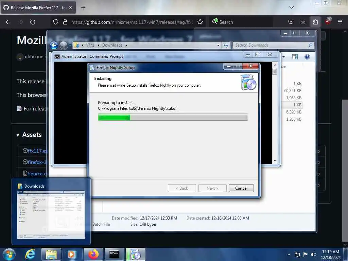The width and height of the screenshot is (348, 261).
Task: Reload the GitHub release page
Action: 33,22
